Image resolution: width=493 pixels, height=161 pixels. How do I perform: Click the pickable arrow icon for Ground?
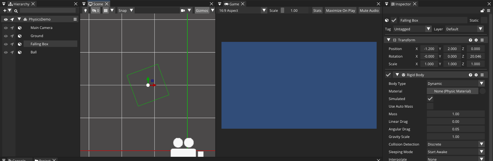click(x=12, y=36)
